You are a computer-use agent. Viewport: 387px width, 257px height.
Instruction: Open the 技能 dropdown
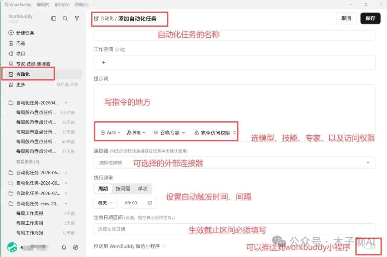[x=136, y=133]
